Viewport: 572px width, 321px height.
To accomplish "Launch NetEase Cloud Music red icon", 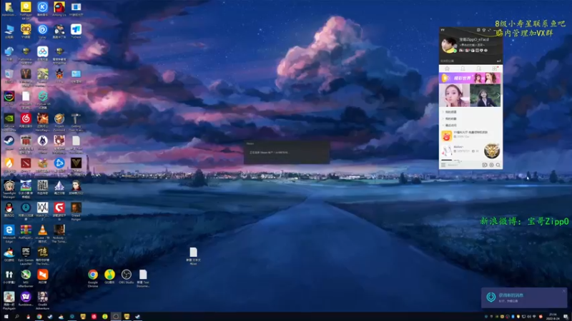I will (x=26, y=120).
